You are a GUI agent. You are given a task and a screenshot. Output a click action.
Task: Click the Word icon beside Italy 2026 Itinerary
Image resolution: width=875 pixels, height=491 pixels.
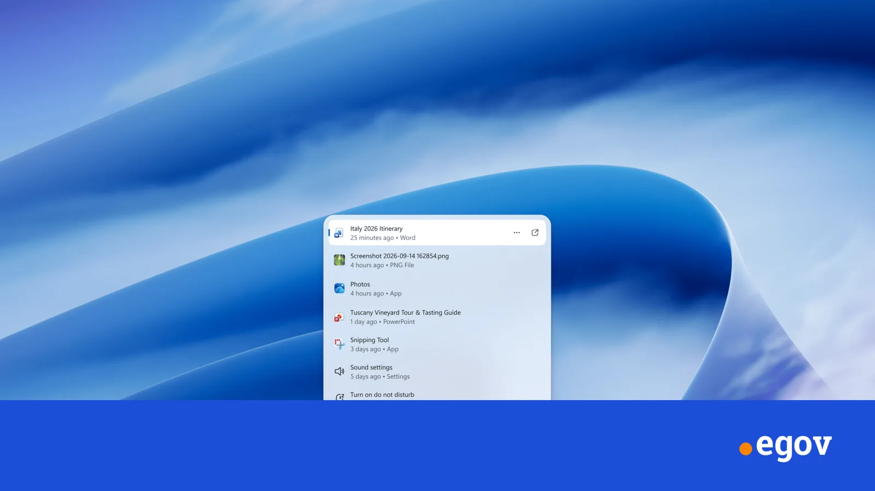coord(339,233)
